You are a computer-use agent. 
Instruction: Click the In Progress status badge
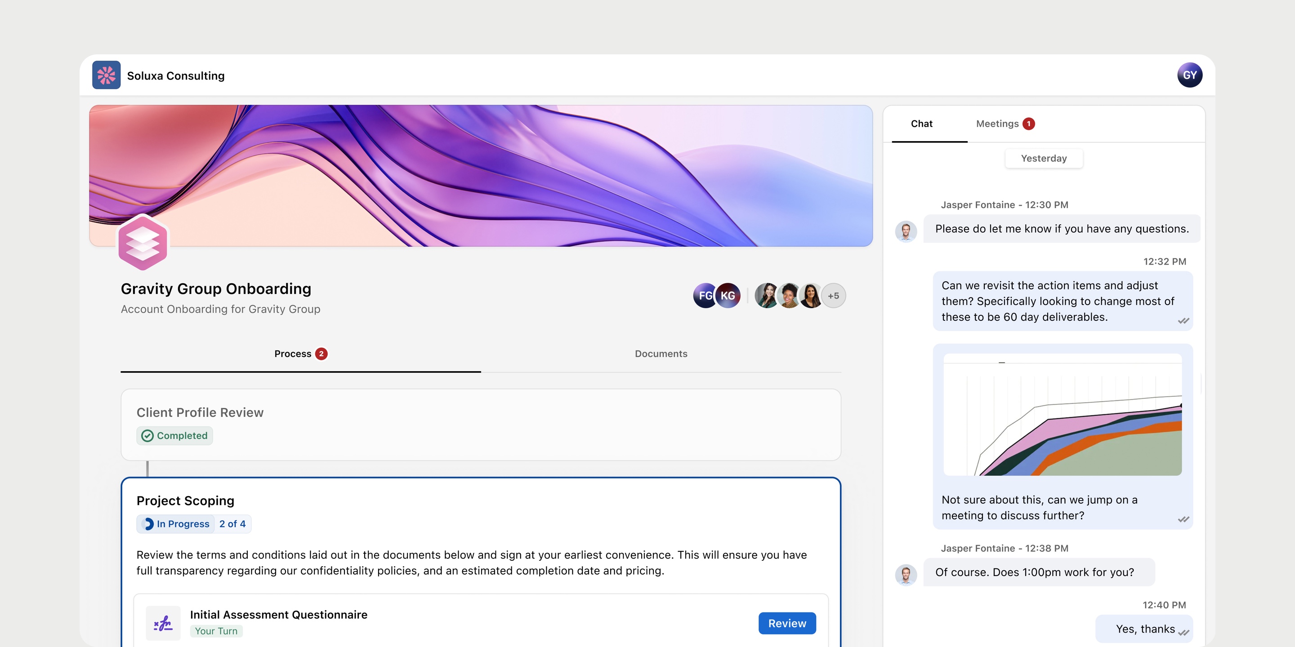tap(176, 524)
